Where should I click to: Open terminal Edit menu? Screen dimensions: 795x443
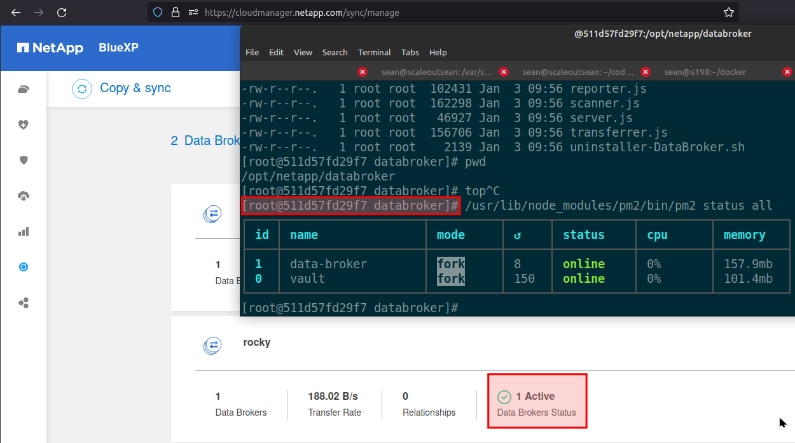(276, 52)
